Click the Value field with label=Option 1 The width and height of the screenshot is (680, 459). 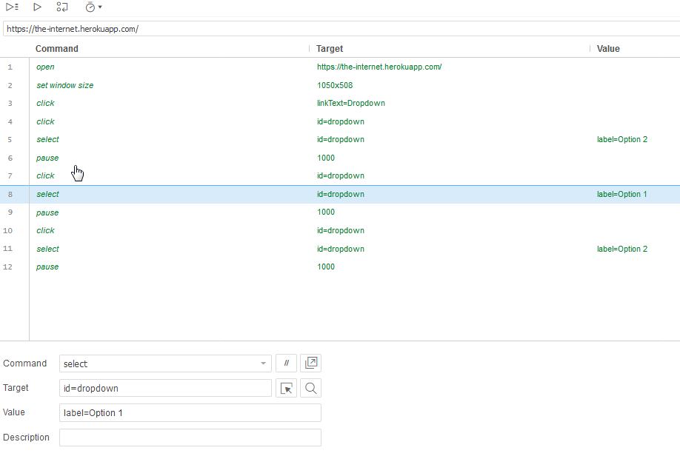[x=190, y=412]
